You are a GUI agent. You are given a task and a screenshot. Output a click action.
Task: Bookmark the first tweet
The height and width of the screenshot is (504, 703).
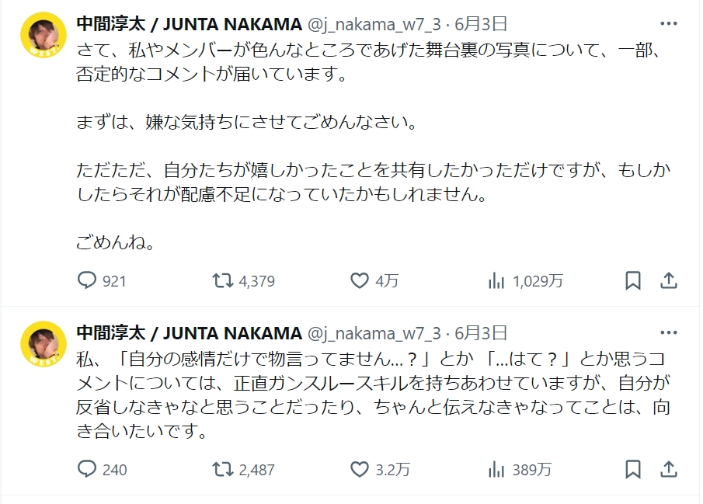[x=633, y=280]
